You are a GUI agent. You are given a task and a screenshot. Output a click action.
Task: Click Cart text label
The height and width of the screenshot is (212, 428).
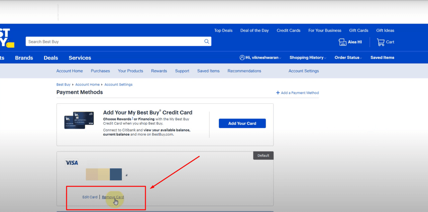pos(390,42)
